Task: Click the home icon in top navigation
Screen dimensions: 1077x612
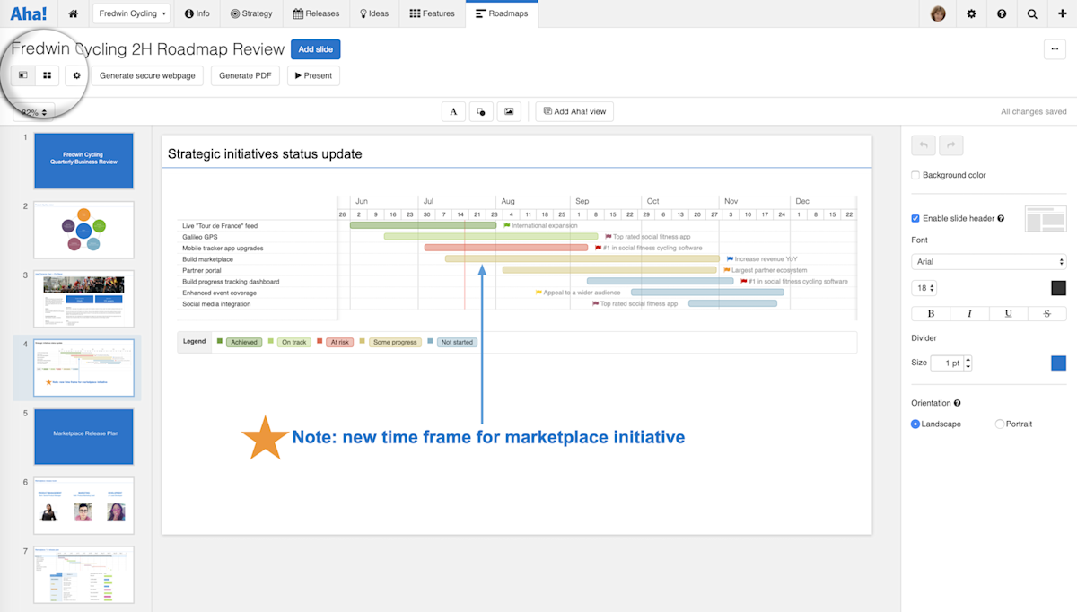Action: [x=73, y=13]
